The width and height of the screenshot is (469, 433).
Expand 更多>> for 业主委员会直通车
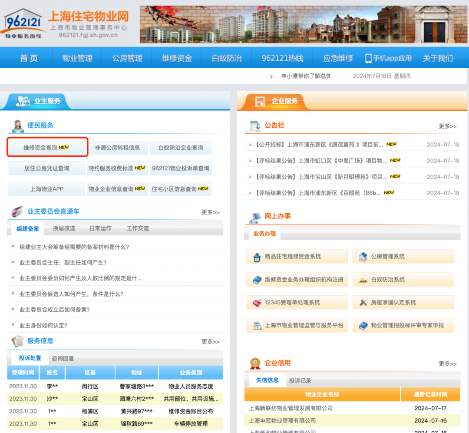(x=210, y=212)
